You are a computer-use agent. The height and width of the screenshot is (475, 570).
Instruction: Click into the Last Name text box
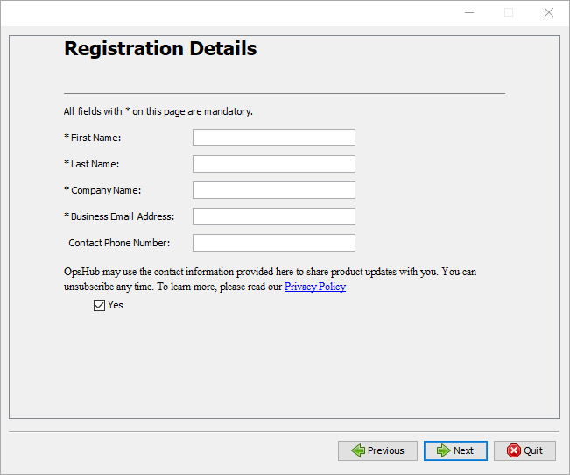click(x=273, y=164)
